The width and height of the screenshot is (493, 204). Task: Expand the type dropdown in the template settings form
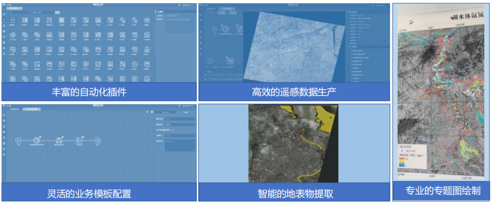tap(179, 124)
